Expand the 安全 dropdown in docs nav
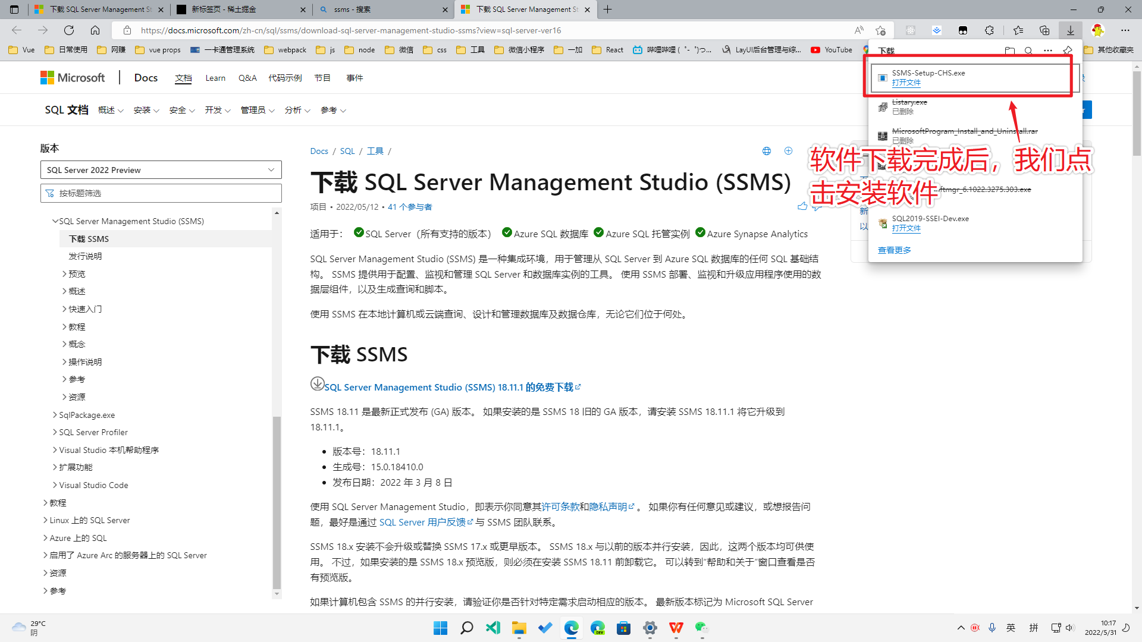 click(182, 110)
